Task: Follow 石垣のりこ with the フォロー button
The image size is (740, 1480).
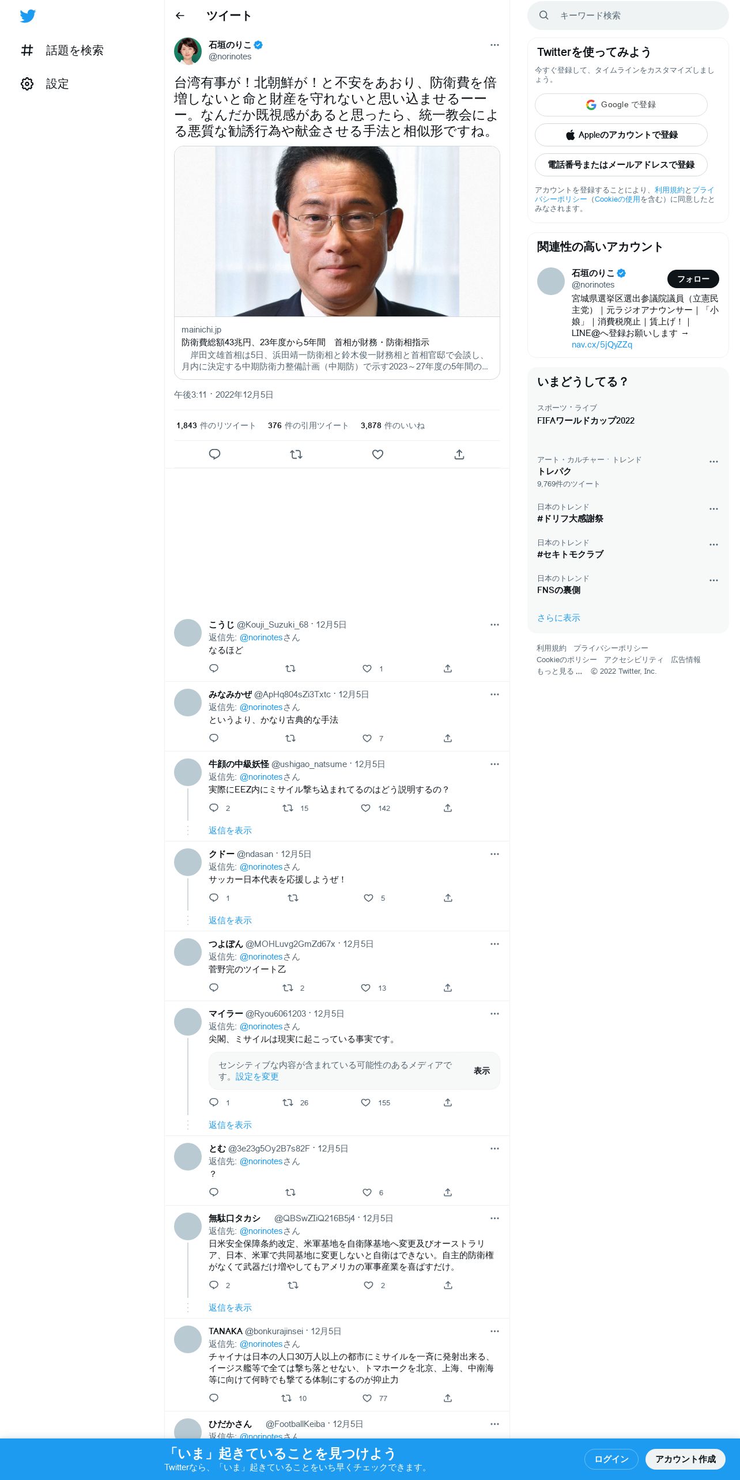Action: tap(693, 279)
